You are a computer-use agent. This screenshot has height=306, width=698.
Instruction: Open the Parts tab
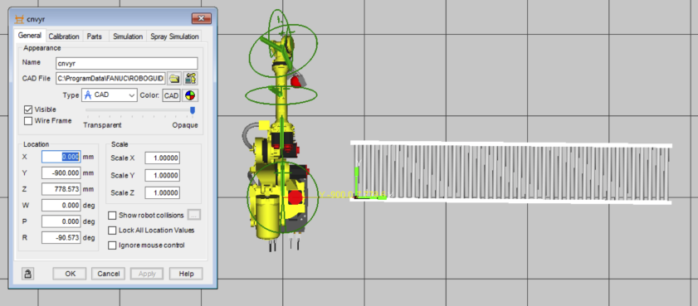[x=95, y=36]
